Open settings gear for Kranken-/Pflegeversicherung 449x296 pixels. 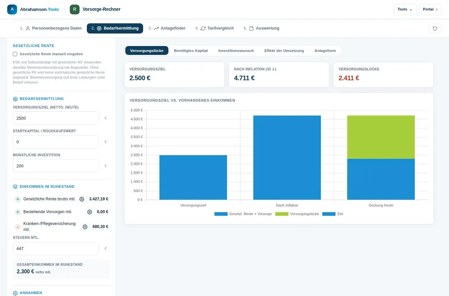coord(85,227)
